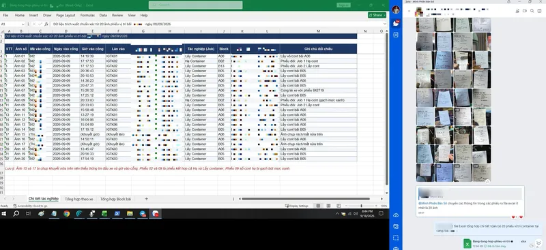Open Microsoft Edge from the taskbar
Viewport: 546px width, 250px height.
[x=79, y=214]
